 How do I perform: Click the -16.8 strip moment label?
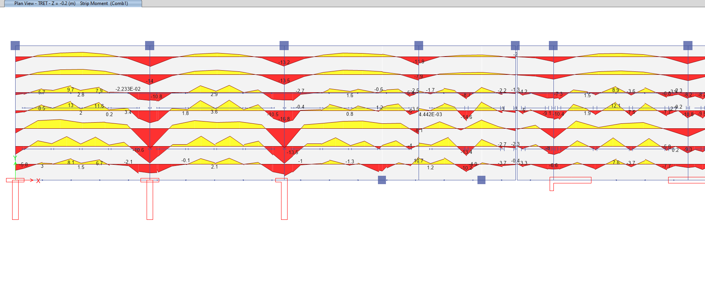[284, 119]
